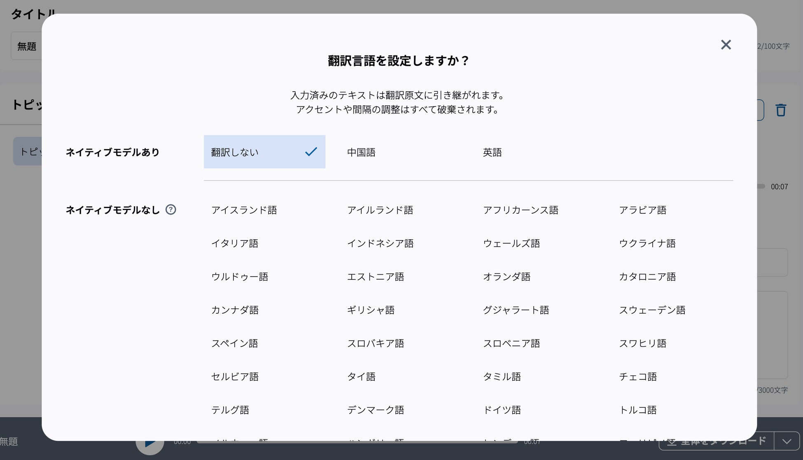Open the download options dropdown arrow
The image size is (803, 460).
(x=787, y=442)
